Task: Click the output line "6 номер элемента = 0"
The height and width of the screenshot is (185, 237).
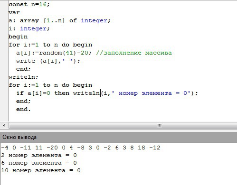Action: pos(39,163)
